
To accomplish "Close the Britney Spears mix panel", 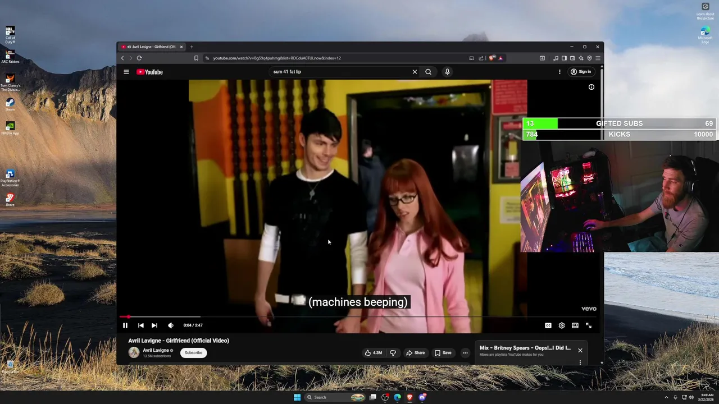I will (580, 350).
